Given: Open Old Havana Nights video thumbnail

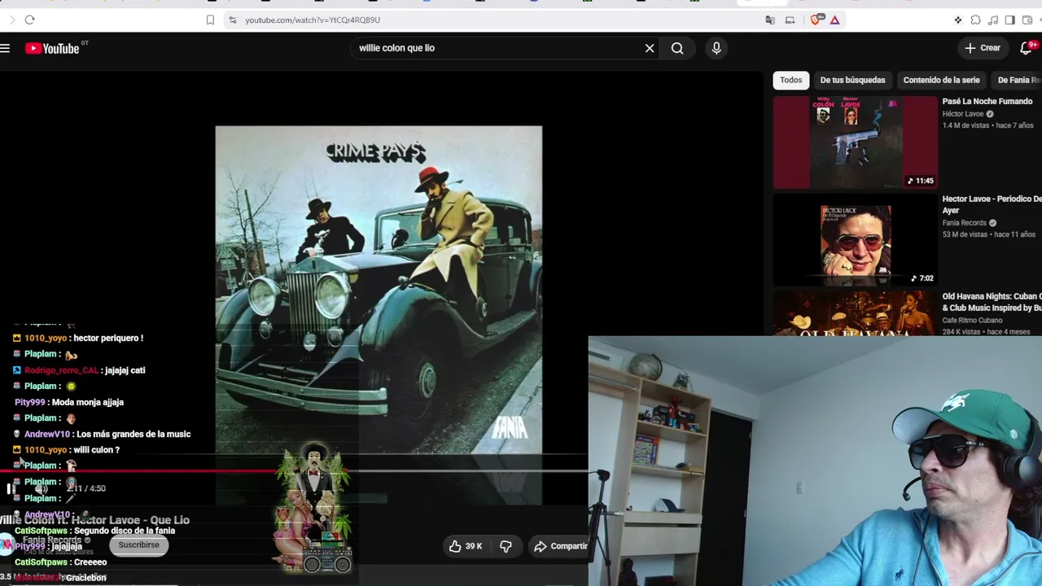Looking at the screenshot, I should [x=855, y=313].
